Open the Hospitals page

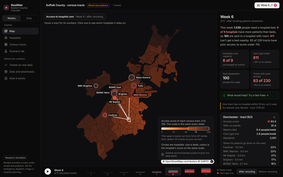20,38
